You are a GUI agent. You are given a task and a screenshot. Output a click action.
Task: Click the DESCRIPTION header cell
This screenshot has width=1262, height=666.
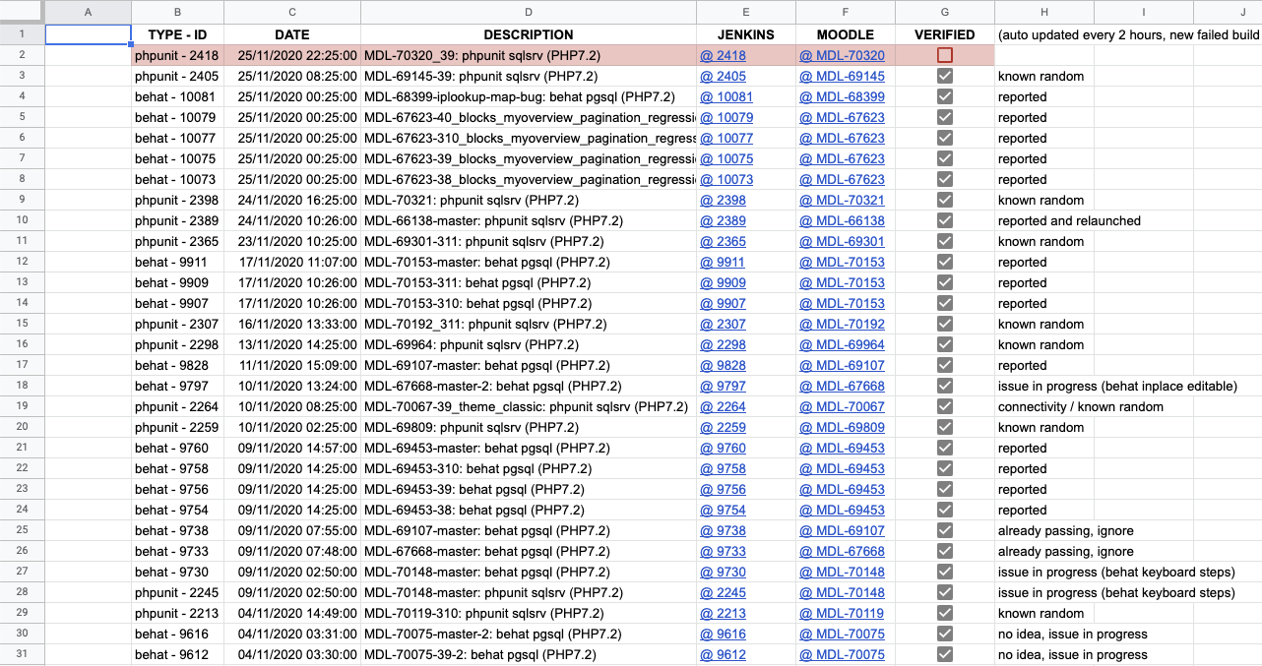(x=529, y=34)
